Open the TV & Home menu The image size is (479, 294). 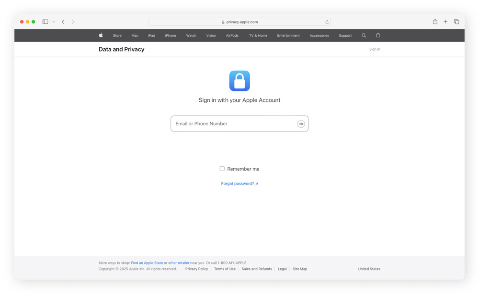[x=258, y=36]
